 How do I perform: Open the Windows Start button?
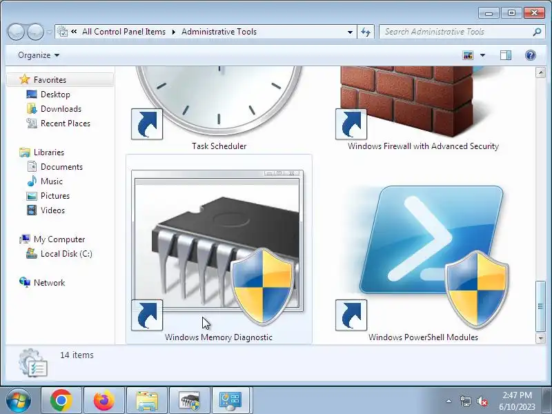click(19, 400)
